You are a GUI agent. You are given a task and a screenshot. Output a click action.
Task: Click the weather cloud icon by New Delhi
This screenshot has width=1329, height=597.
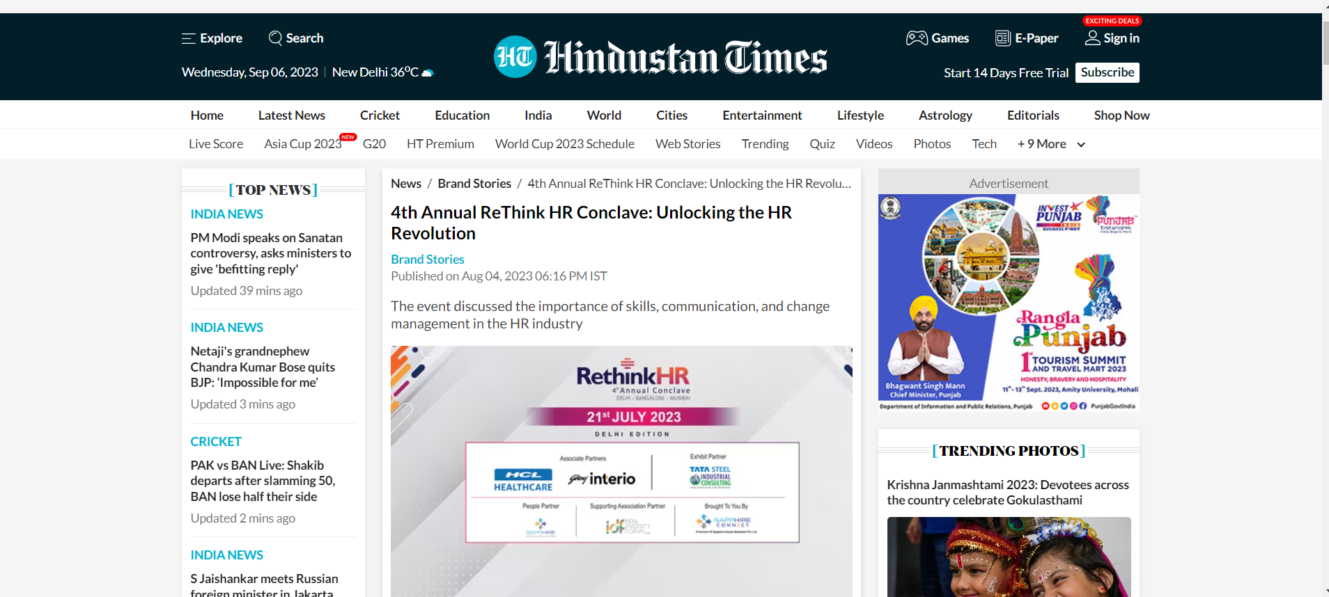[428, 72]
